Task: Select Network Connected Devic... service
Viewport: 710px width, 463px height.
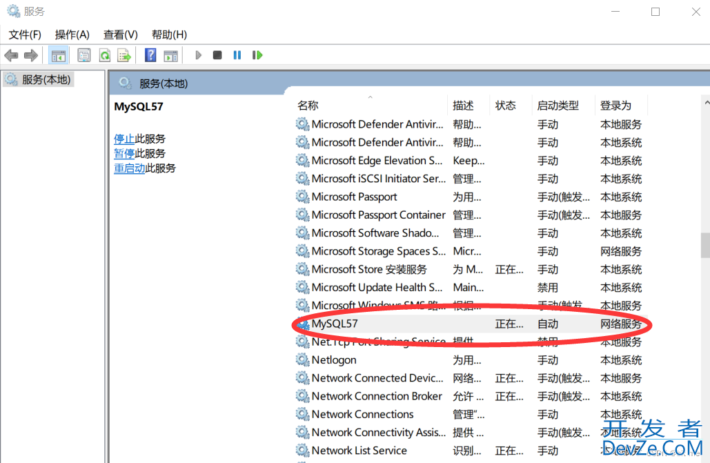Action: tap(471, 378)
